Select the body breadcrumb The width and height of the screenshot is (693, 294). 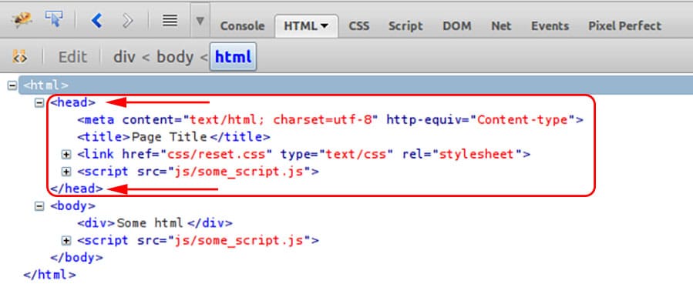[175, 57]
